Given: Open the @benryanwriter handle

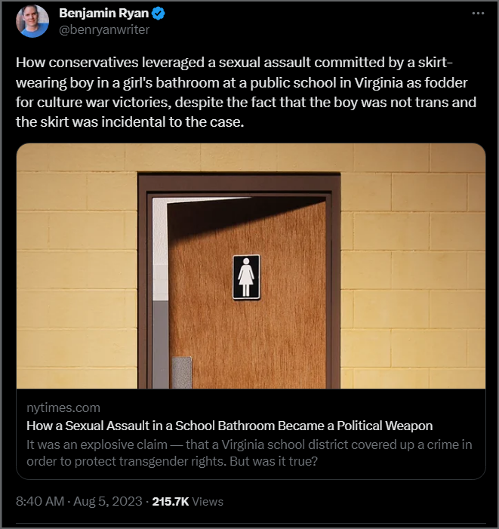Looking at the screenshot, I should (104, 29).
